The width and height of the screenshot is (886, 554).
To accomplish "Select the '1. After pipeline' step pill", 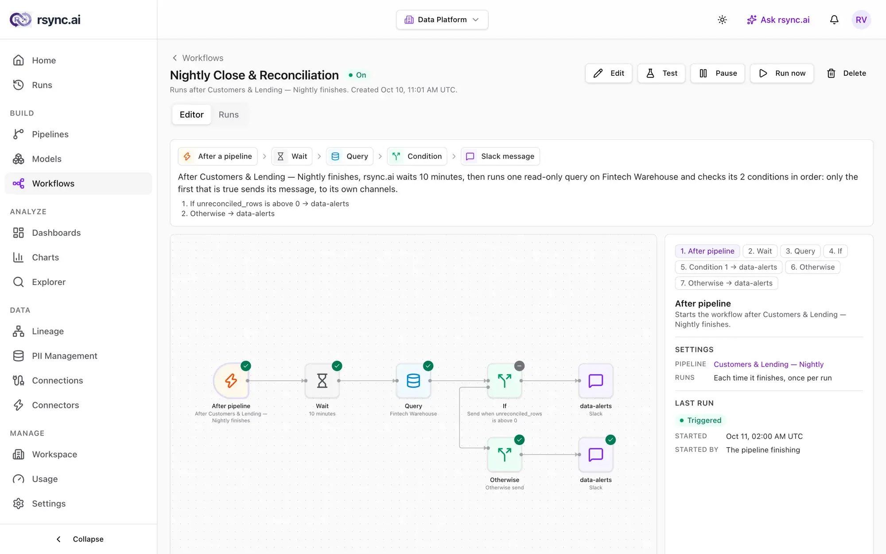I will click(707, 251).
